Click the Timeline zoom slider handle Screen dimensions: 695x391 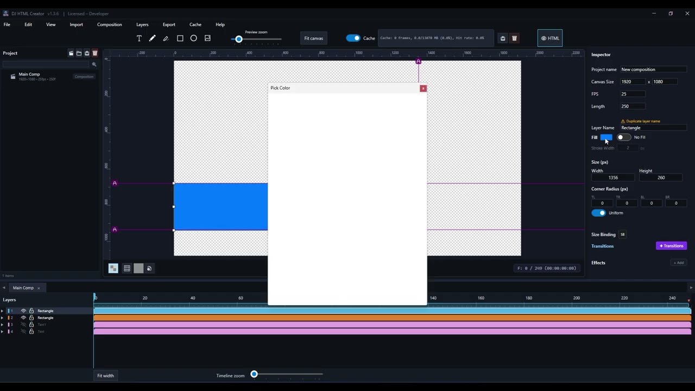pyautogui.click(x=254, y=374)
